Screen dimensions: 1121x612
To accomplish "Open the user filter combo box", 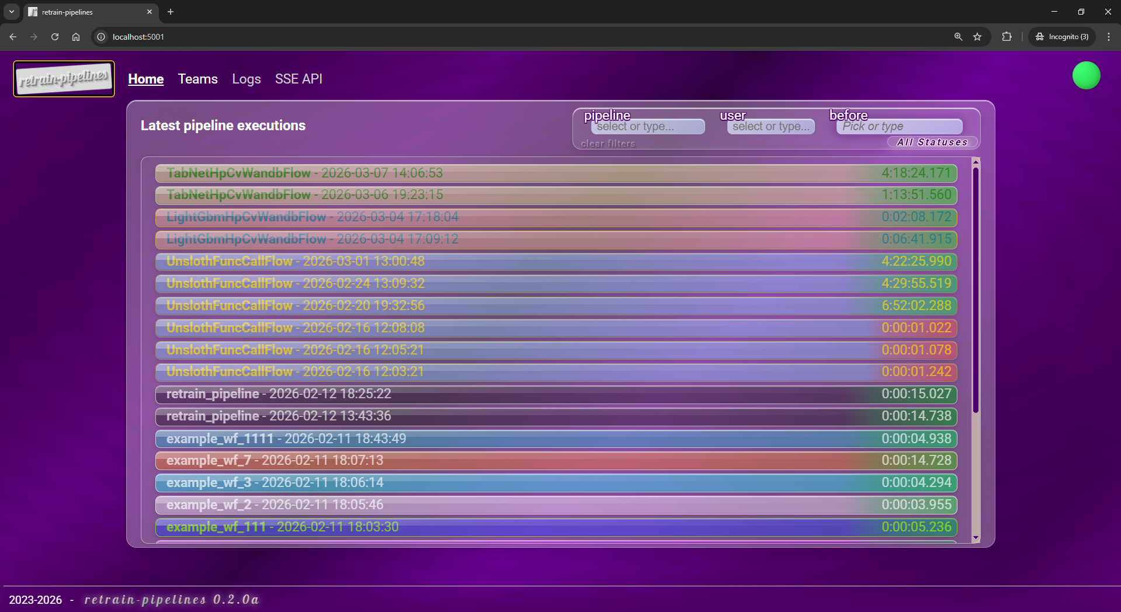I will click(771, 126).
